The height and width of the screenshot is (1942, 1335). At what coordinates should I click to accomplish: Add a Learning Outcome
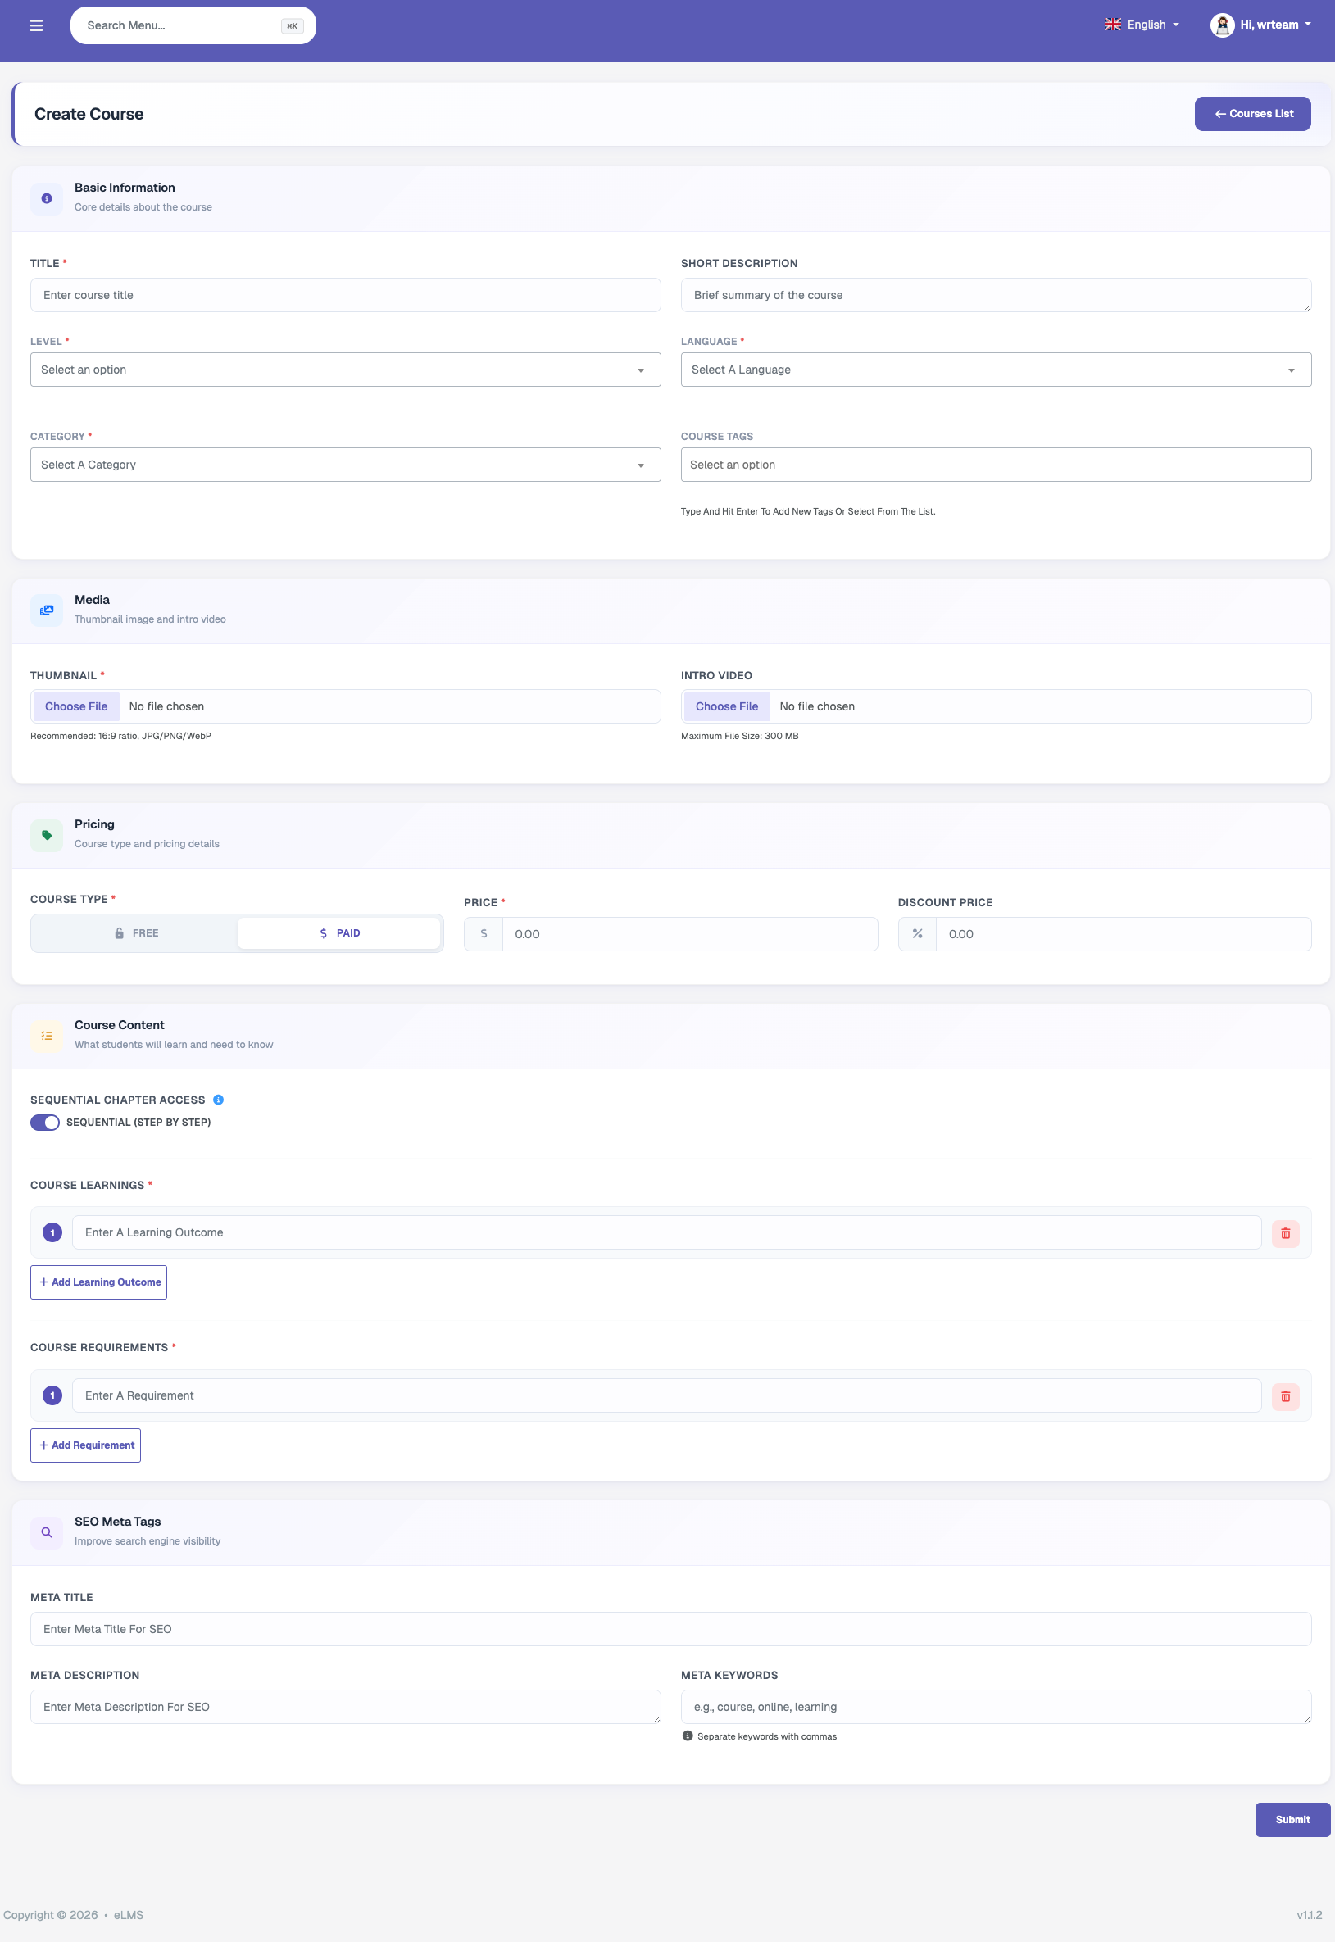(98, 1282)
